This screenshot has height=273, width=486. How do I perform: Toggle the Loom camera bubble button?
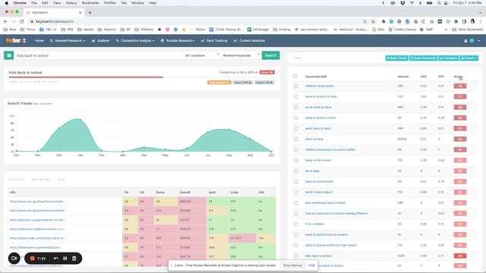pos(14,258)
